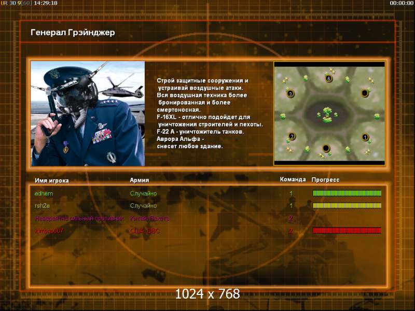Click the central supply cash cluster on map
Screen dimensions: 415x311
(327, 115)
